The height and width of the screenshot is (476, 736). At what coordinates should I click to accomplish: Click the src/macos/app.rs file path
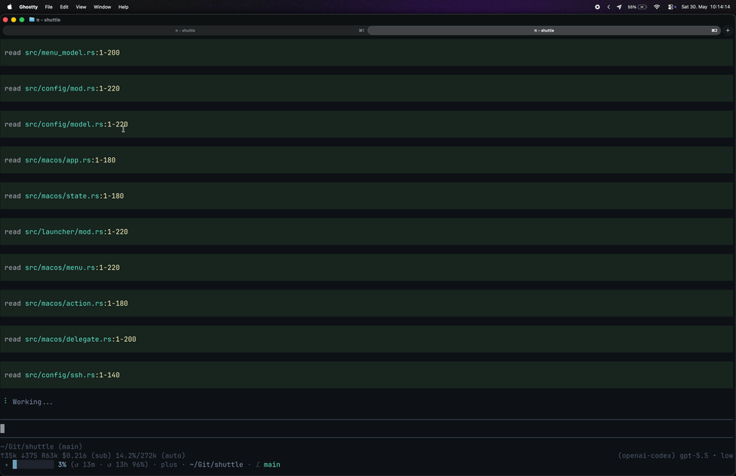[x=58, y=160]
